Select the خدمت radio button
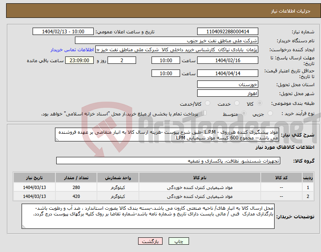This screenshot has width=321, height=252. [x=237, y=103]
